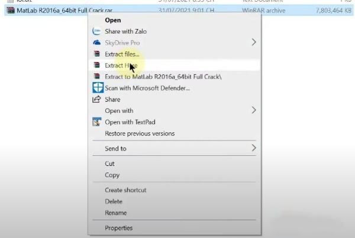Screen dimensions: 355x238
Task: Open the SkyDrive Pro entry
Action: click(122, 43)
